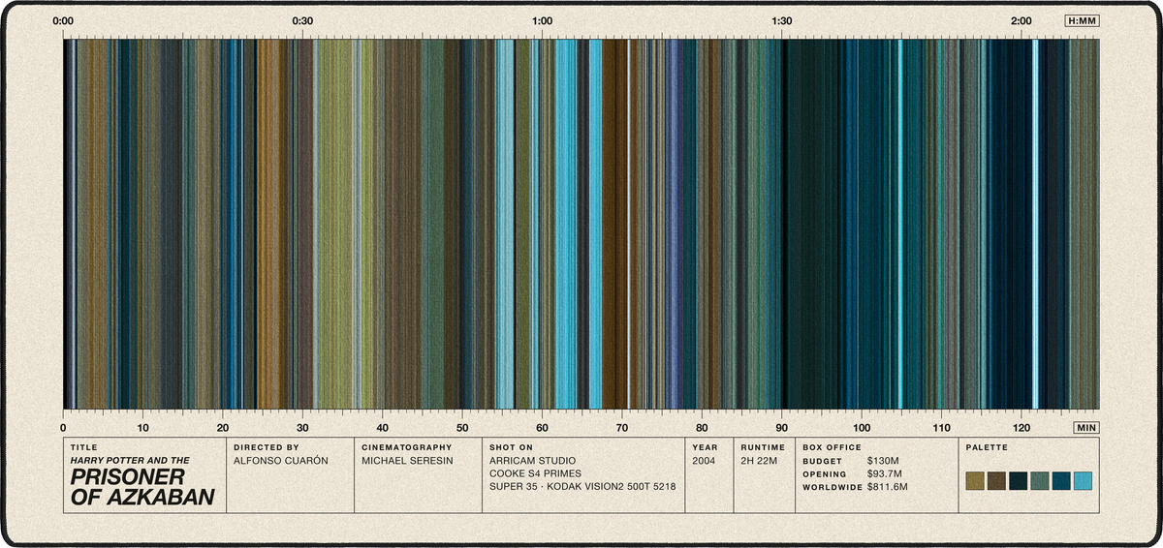Click the "Prisoner of Azkaban" title text

(x=142, y=489)
